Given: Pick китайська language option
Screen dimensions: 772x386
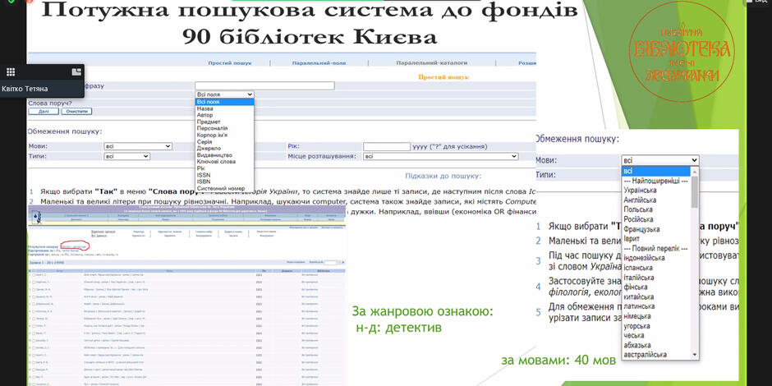Looking at the screenshot, I should (x=639, y=296).
